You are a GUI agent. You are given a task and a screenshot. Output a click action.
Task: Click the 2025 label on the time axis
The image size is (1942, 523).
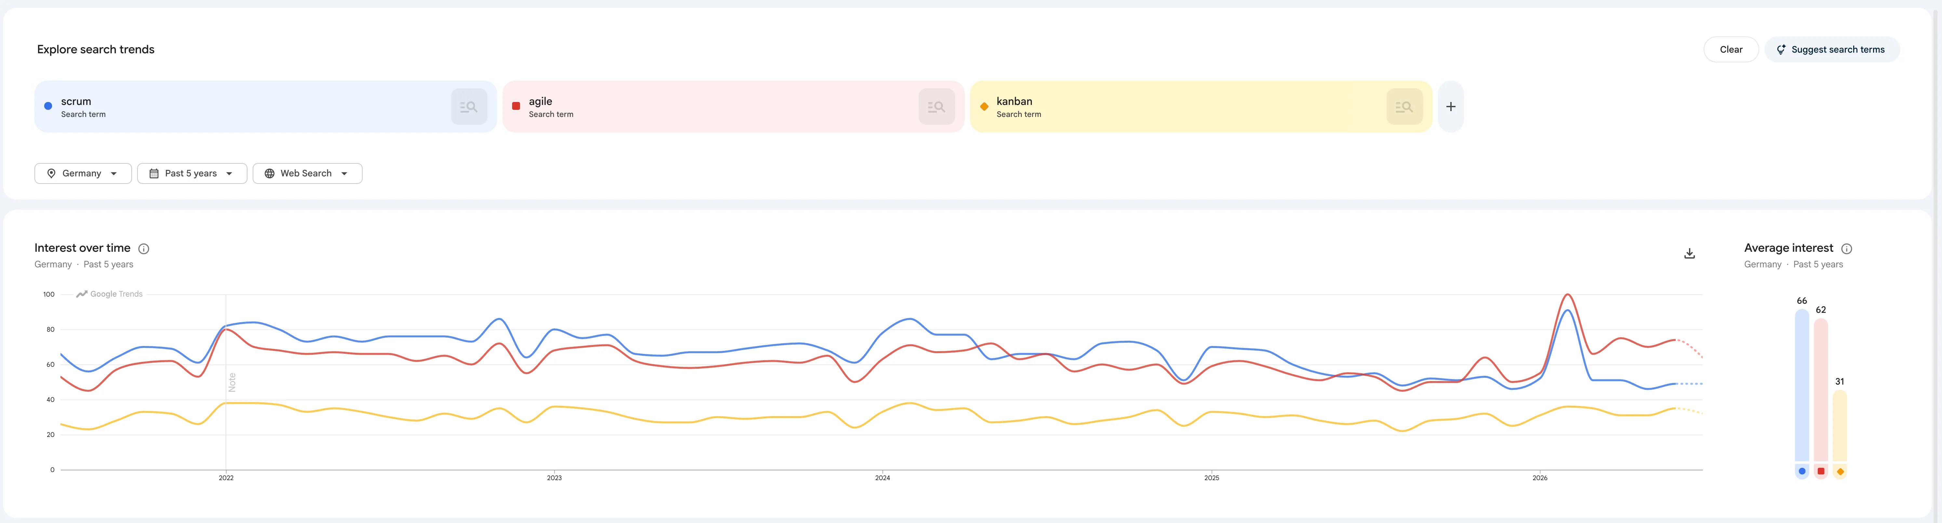click(1212, 478)
